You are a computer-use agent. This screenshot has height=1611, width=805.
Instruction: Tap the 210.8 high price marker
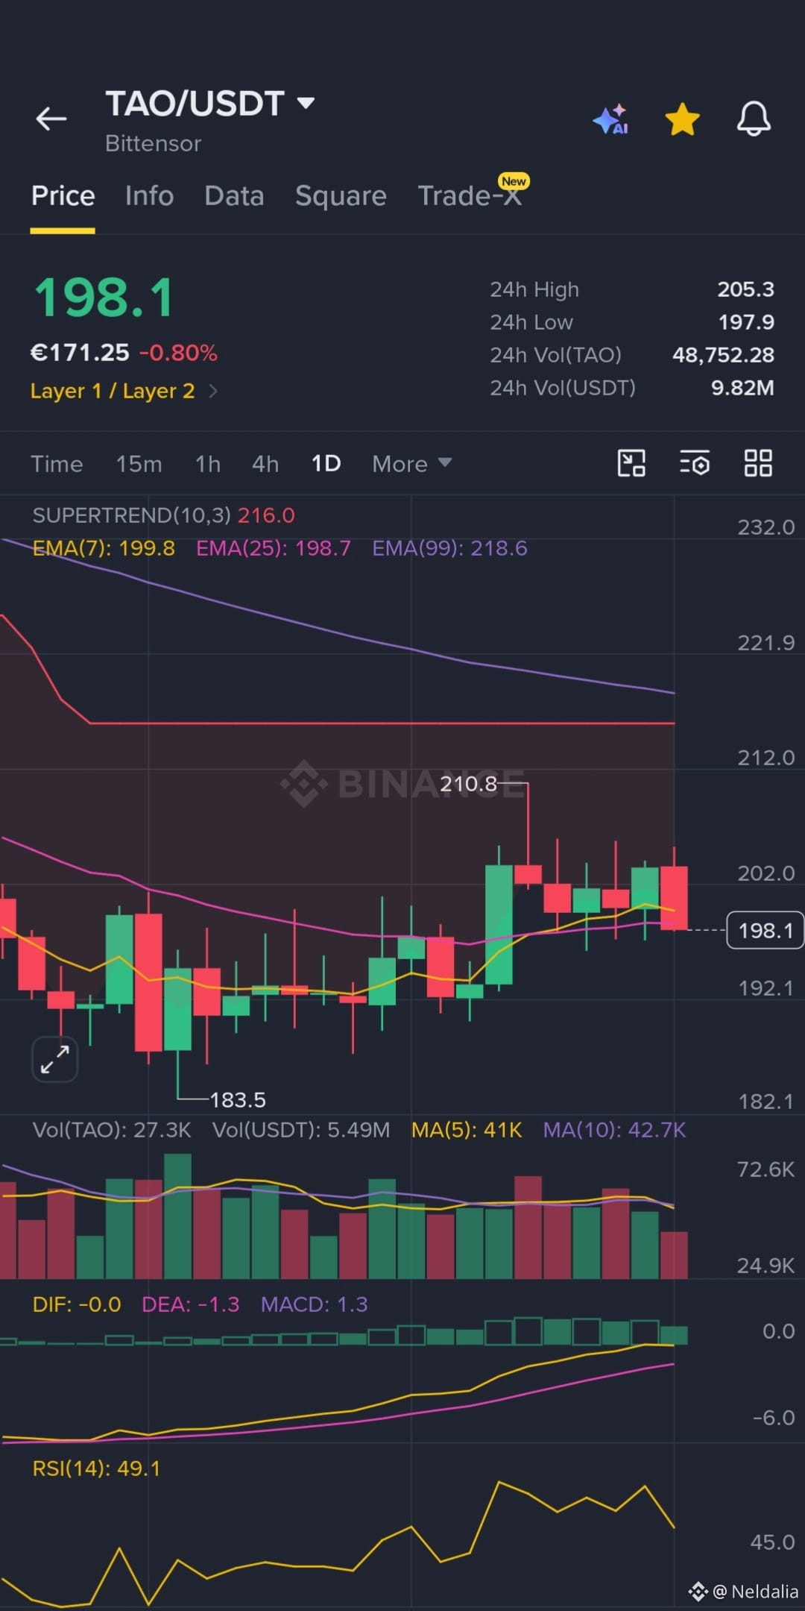click(x=468, y=783)
